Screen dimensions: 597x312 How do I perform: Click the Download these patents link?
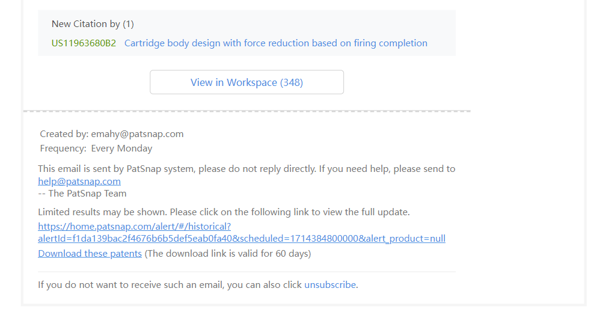coord(90,253)
